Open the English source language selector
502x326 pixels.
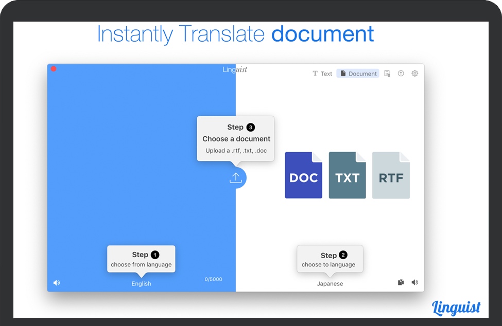141,284
